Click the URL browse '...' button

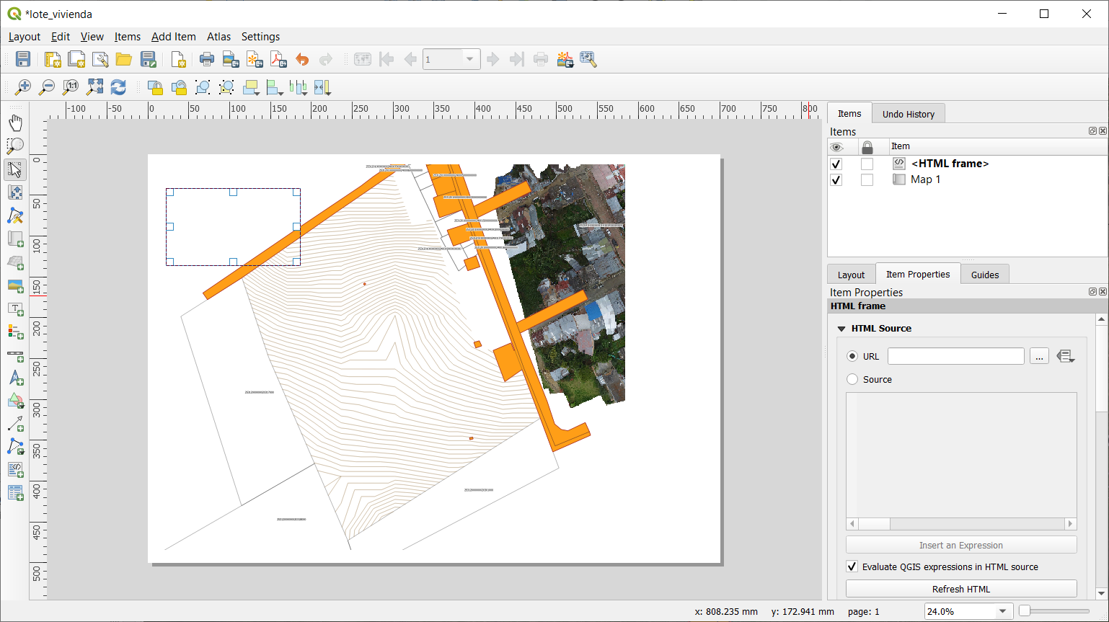click(x=1038, y=356)
